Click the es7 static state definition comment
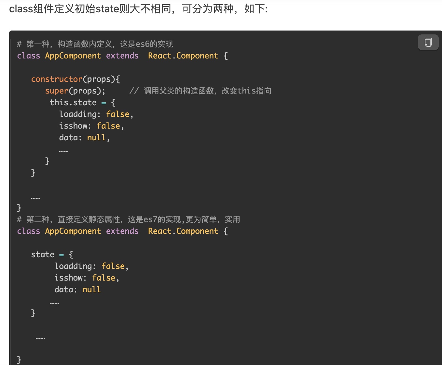442x365 pixels. 129,219
